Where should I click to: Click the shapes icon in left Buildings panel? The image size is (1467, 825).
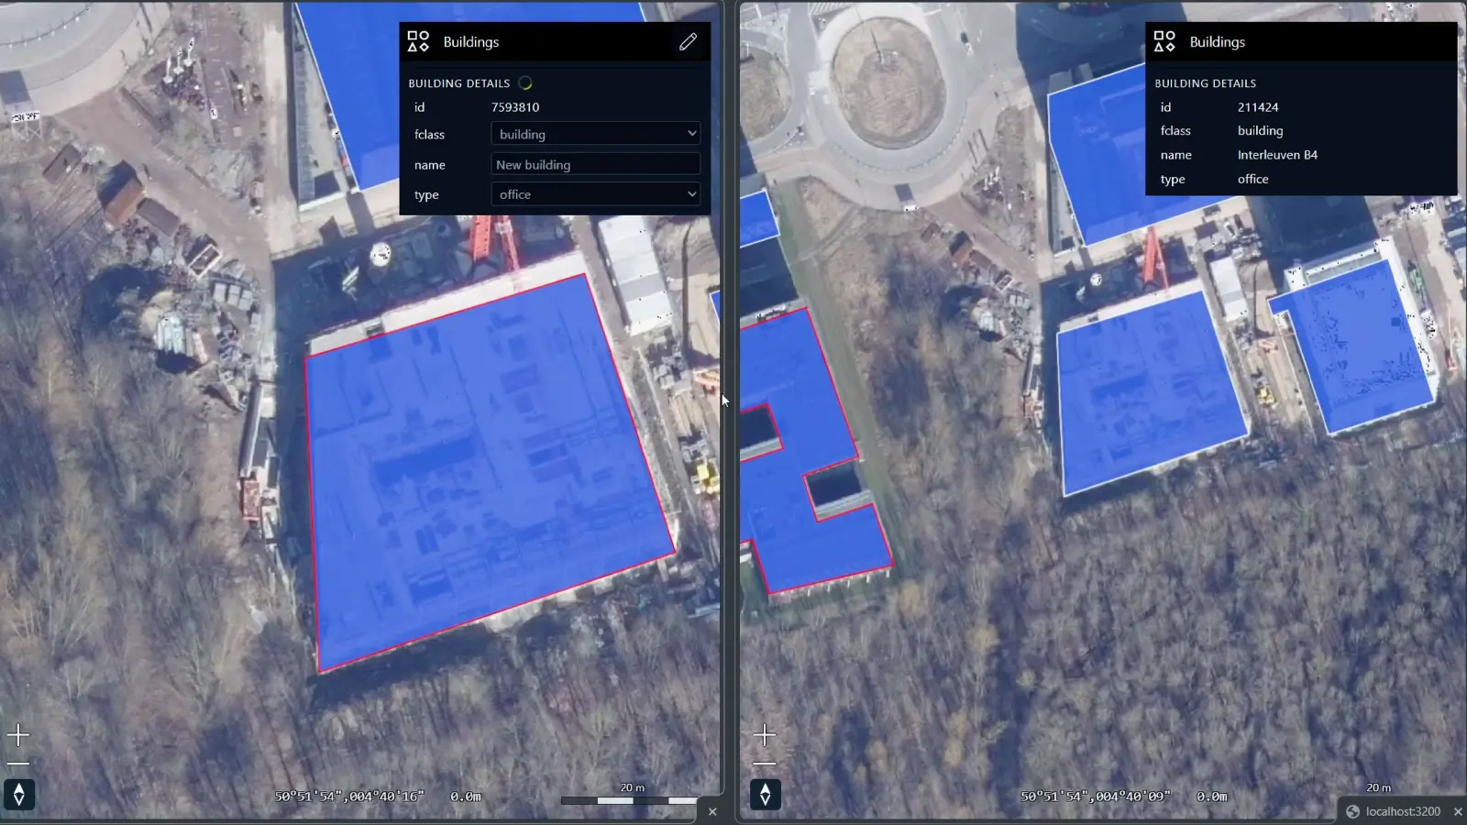(x=418, y=41)
